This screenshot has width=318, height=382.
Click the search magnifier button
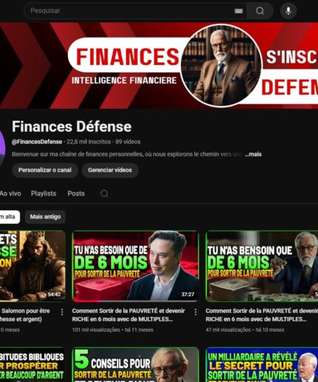tap(260, 10)
